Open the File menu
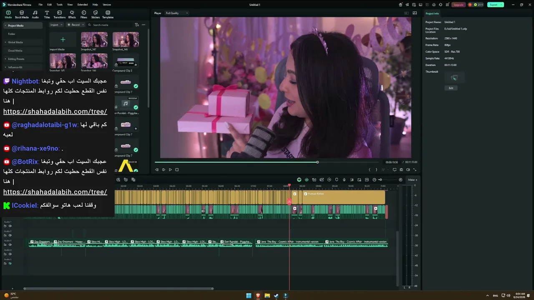The width and height of the screenshot is (534, 300). point(40,5)
